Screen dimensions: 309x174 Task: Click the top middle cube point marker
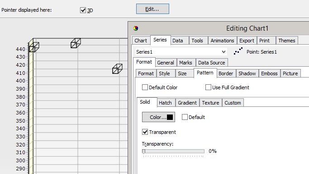pos(76,43)
